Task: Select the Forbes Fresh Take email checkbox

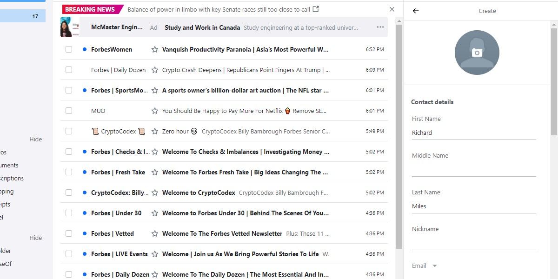Action: (x=69, y=172)
